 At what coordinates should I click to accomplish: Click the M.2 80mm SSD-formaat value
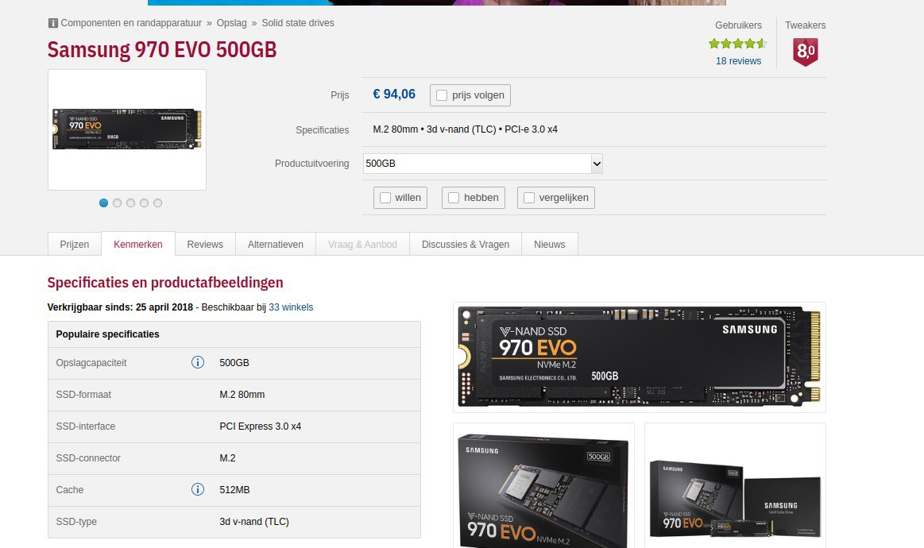click(242, 394)
